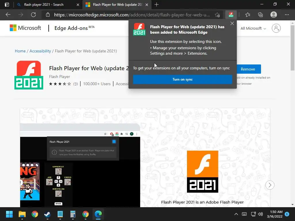
Task: Open the Favorites list icon
Action: [x=247, y=15]
